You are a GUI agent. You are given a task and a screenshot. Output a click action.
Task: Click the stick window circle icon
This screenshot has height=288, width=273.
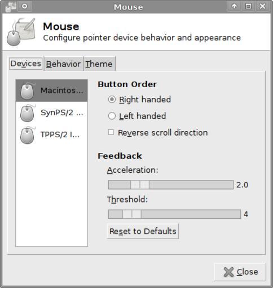tap(25, 6)
